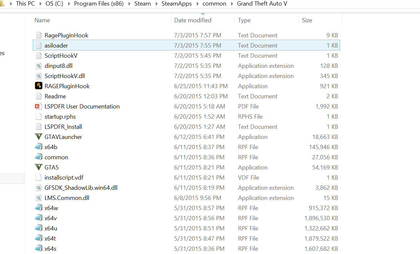Expand breadcrumb arrow after Steam
Image resolution: width=420 pixels, height=254 pixels.
pos(156,4)
